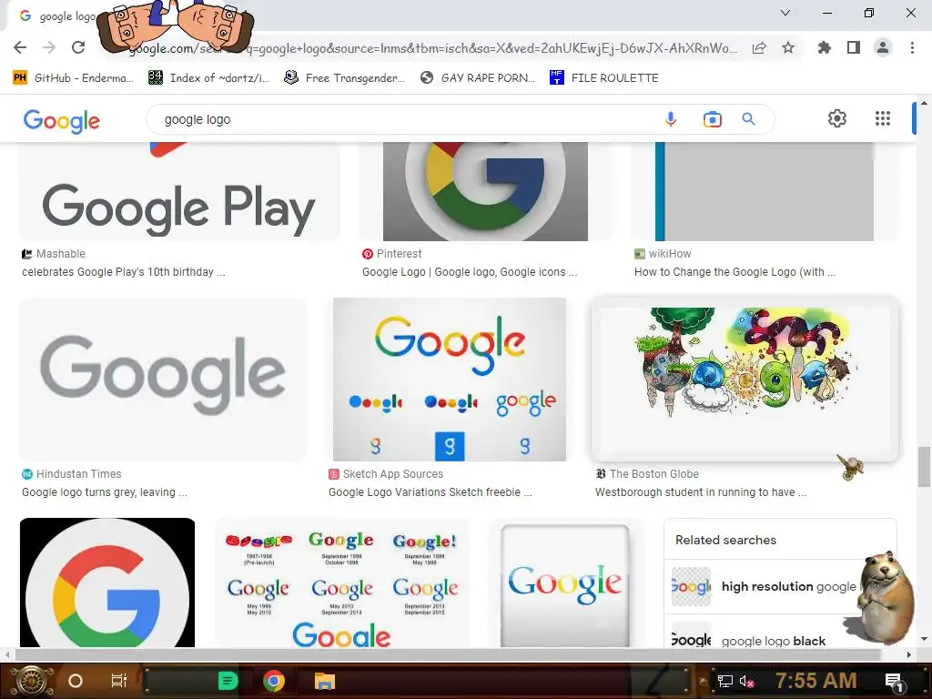Reload the current page
This screenshot has width=932, height=699.
point(78,47)
